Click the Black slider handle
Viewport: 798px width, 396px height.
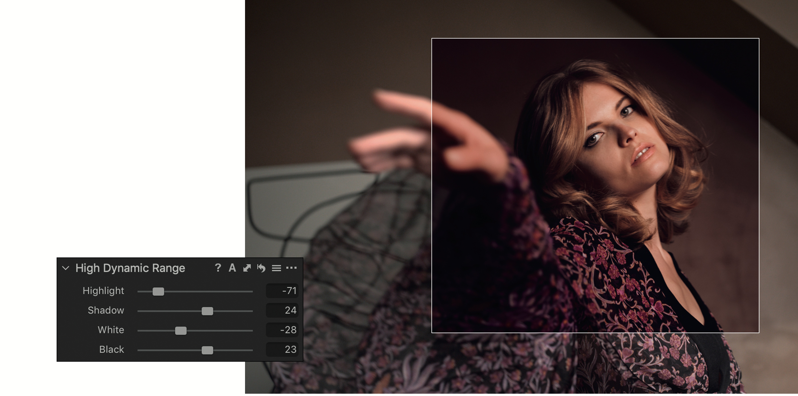[207, 350]
